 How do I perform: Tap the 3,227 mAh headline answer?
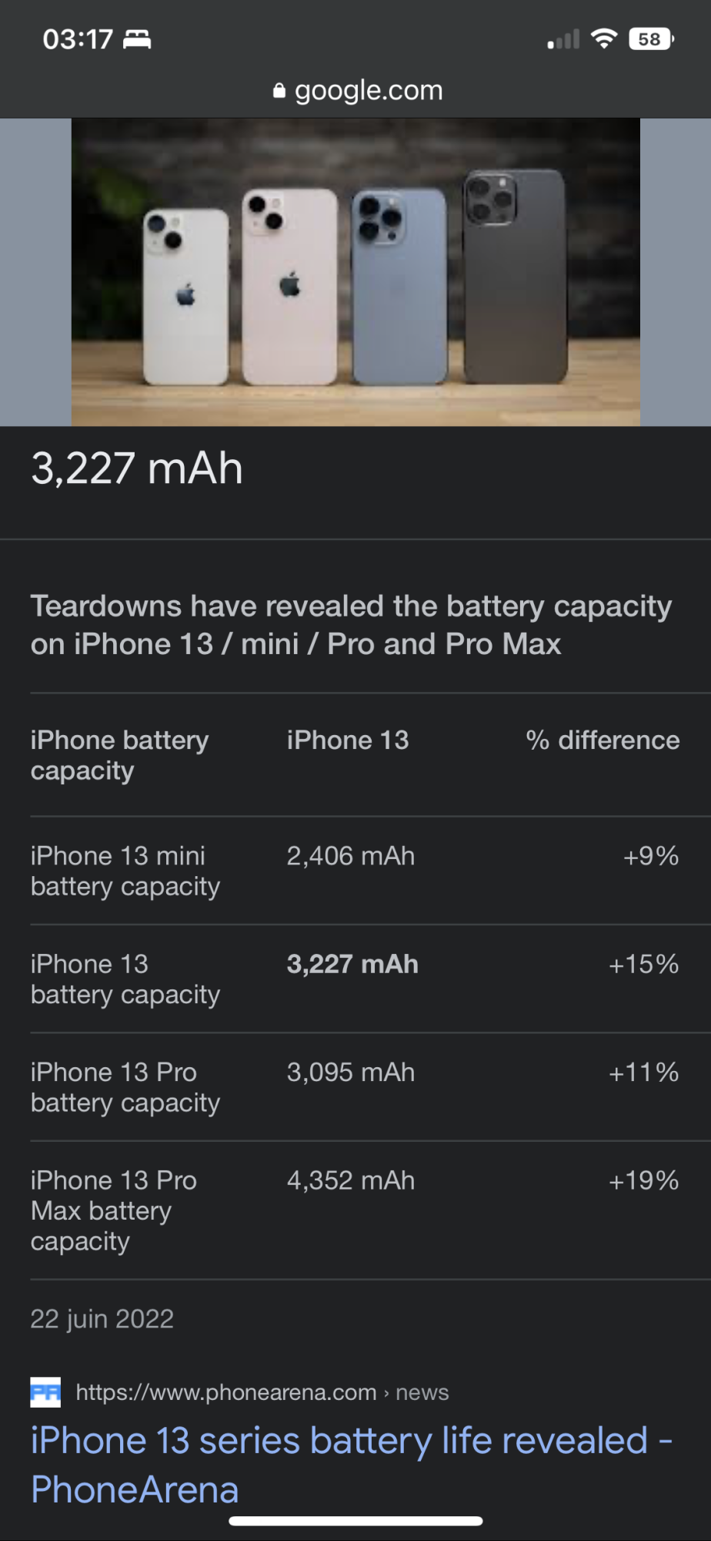pos(137,468)
